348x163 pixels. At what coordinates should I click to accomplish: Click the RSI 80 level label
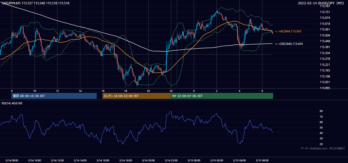pyautogui.click(x=321, y=111)
